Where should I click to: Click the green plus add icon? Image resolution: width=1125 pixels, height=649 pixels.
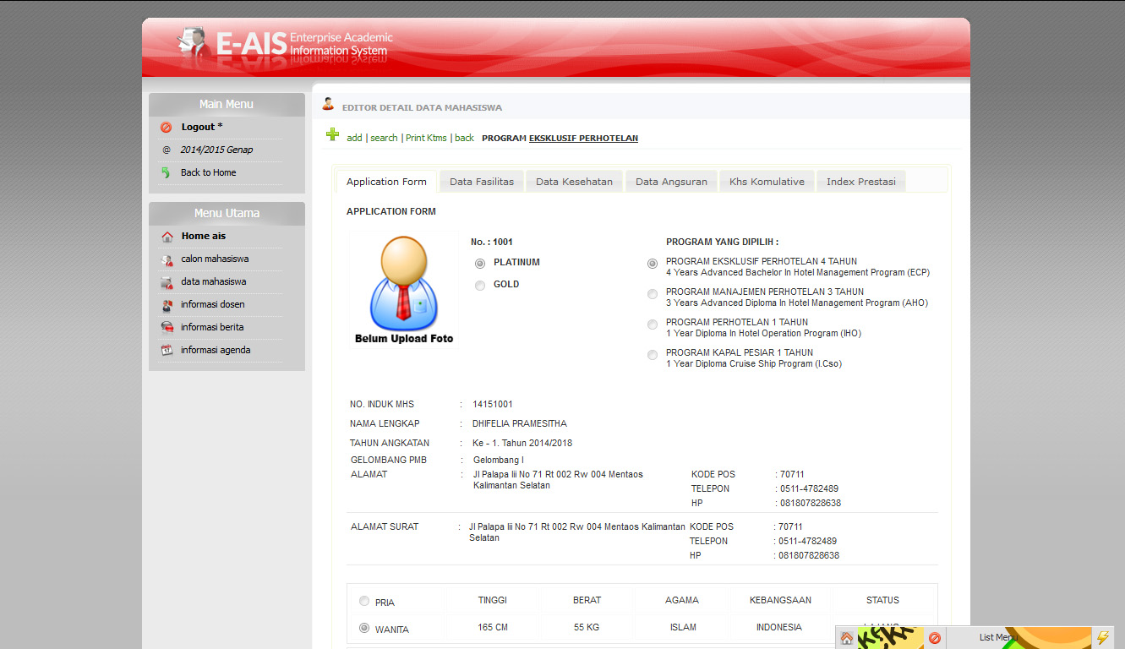point(333,134)
